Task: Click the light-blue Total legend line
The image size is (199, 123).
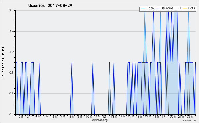Action: click(143, 8)
